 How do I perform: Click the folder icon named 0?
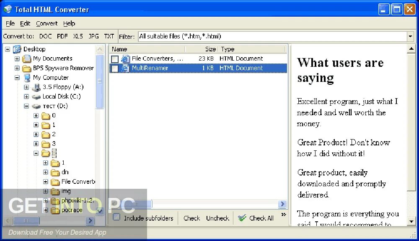tap(46, 116)
